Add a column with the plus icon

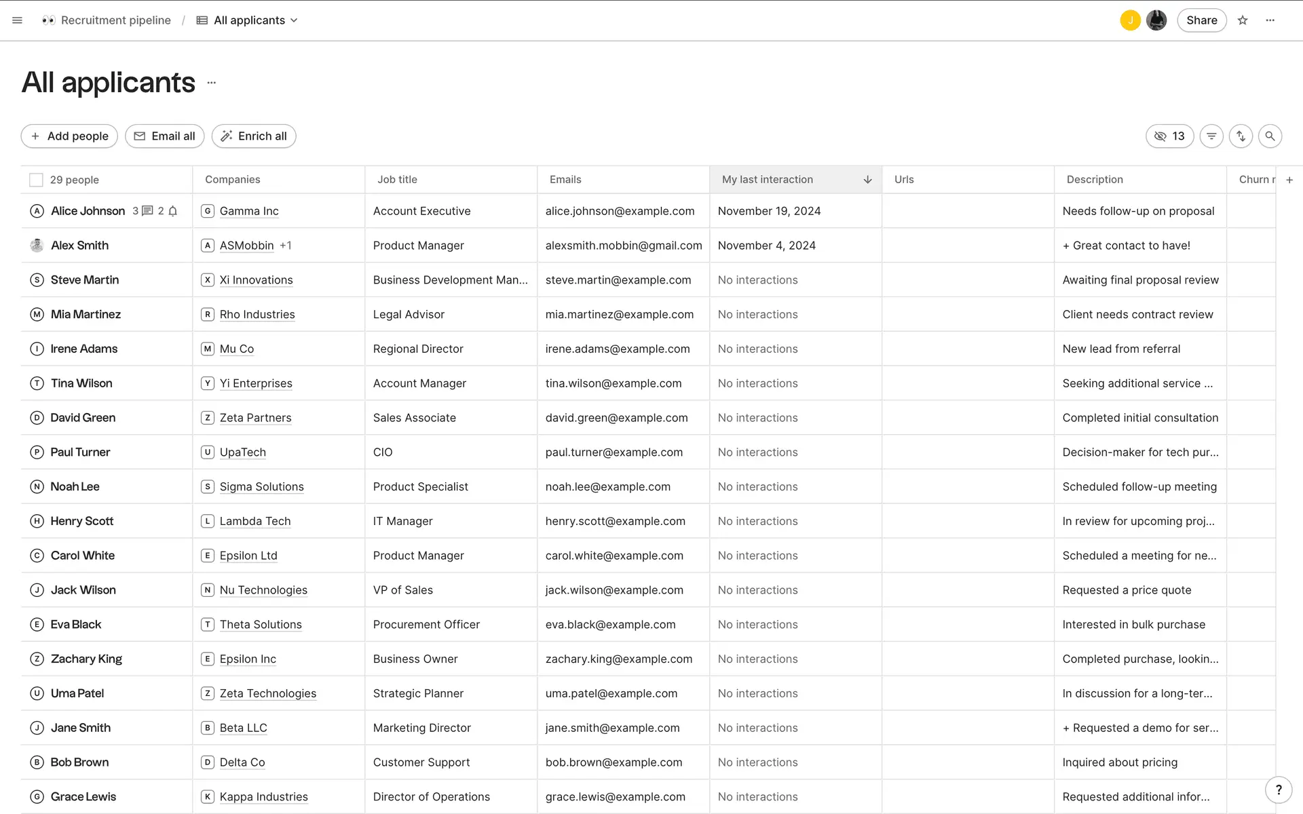tap(1289, 180)
